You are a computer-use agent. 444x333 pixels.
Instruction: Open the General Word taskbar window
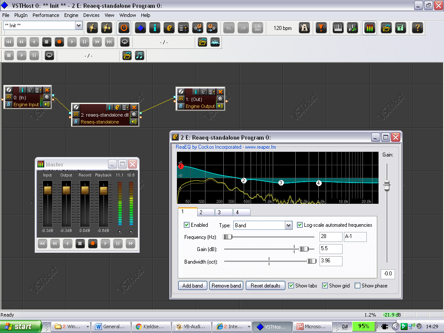111,326
